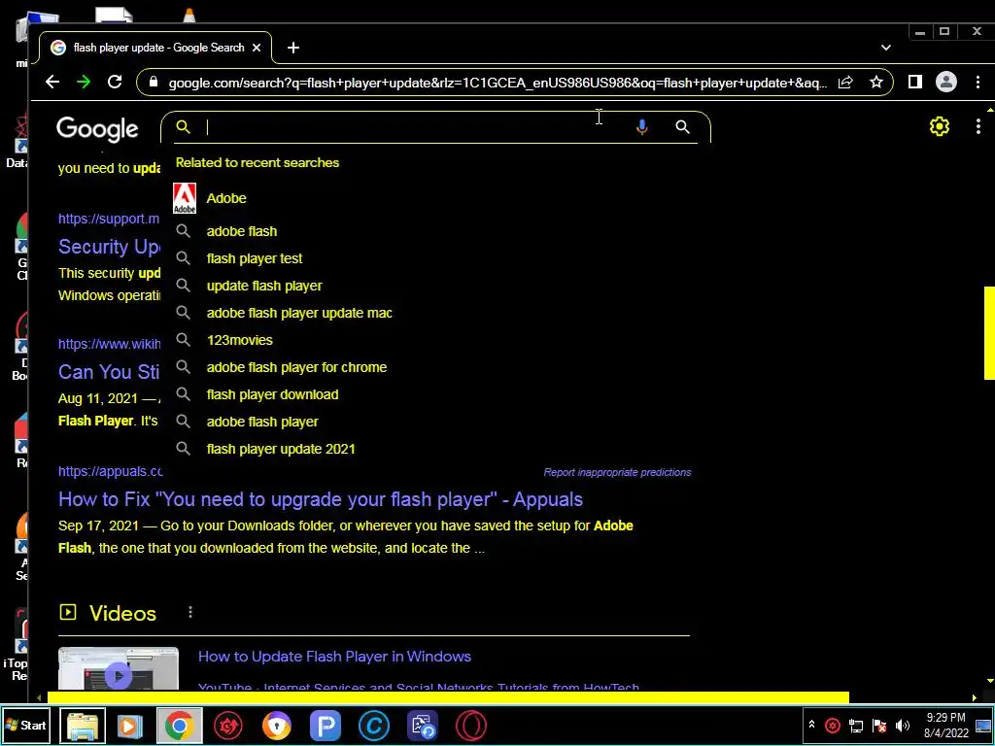Image resolution: width=995 pixels, height=746 pixels.
Task: Open a new tab with plus button
Action: click(x=293, y=48)
